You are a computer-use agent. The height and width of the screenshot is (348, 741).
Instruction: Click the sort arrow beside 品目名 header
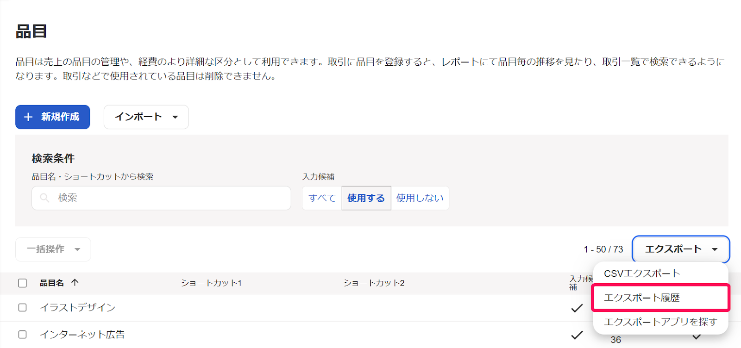pos(75,282)
